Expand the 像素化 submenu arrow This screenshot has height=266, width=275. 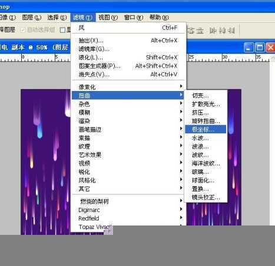point(181,86)
